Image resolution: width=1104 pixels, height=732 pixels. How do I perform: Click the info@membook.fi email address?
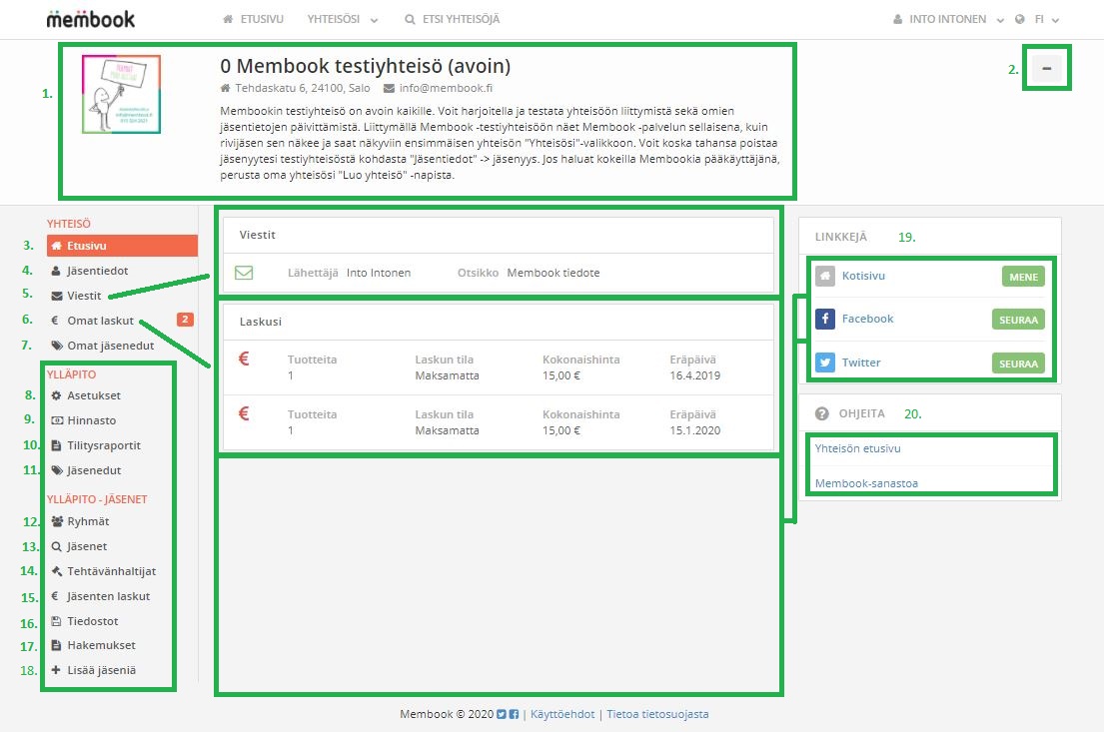(446, 88)
